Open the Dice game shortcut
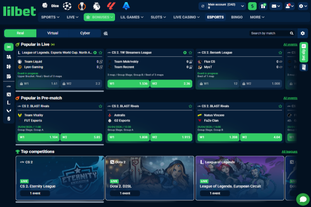This screenshot has width=311, height=207. (x=51, y=6)
